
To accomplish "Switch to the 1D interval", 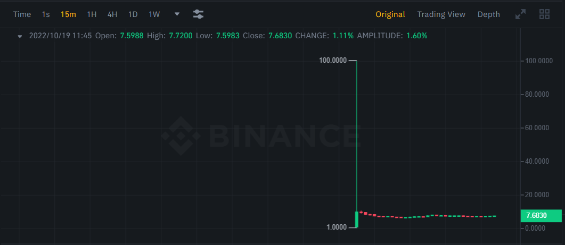I will [133, 14].
